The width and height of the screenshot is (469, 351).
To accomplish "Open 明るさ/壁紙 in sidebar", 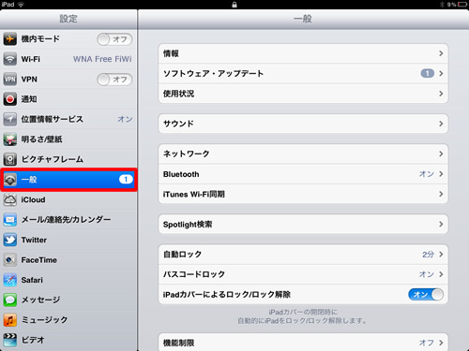I will point(68,139).
